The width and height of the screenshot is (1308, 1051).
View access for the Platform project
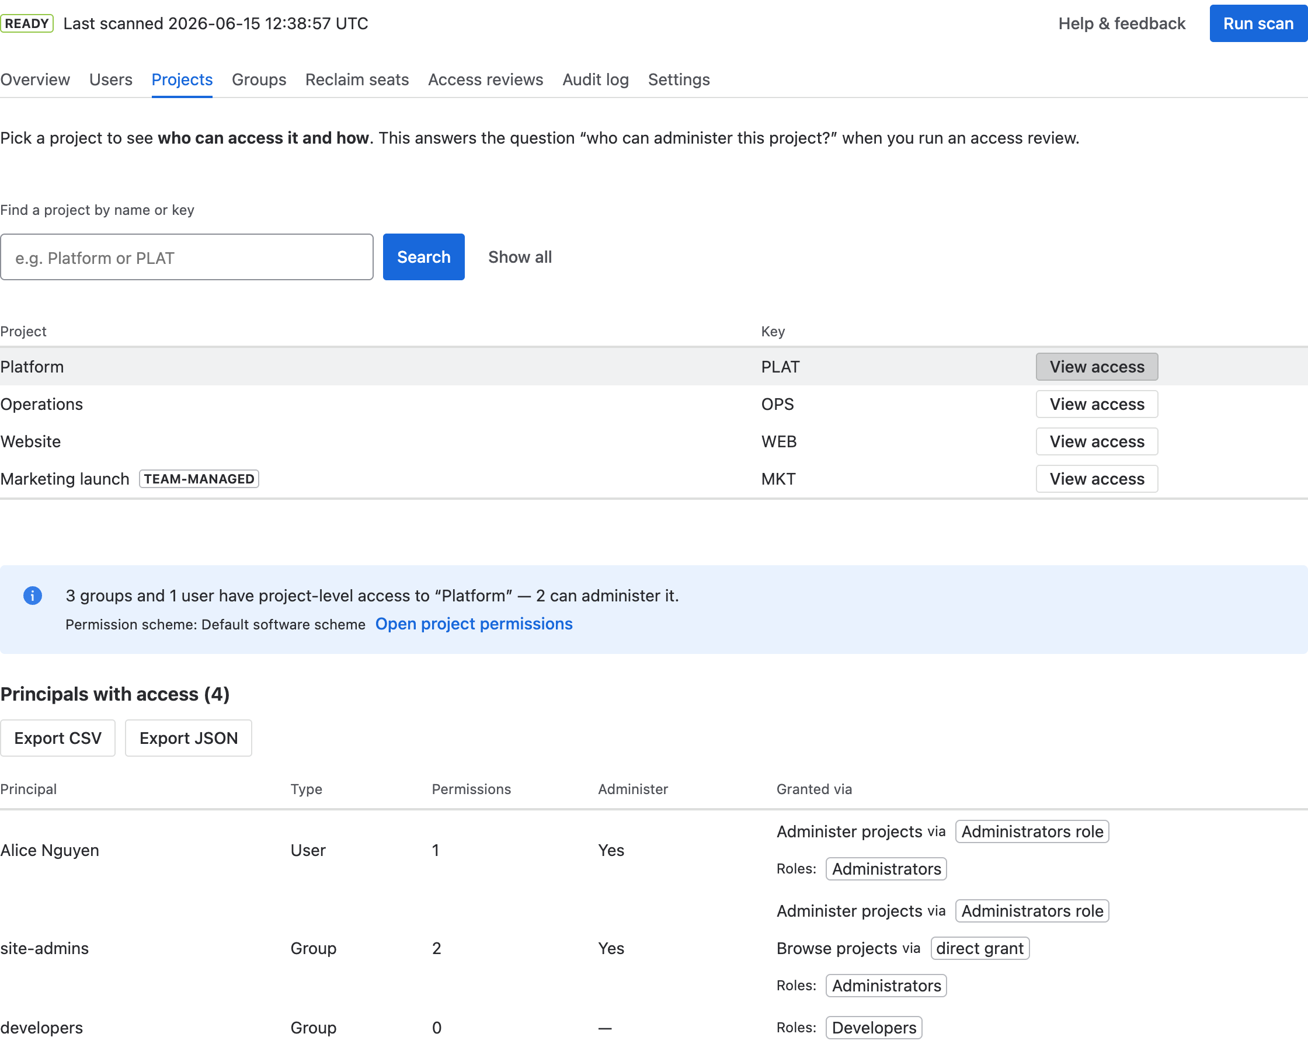click(1097, 367)
